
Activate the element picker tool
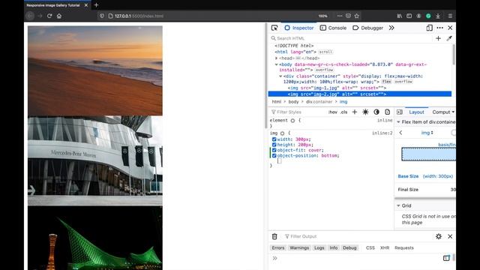tap(274, 28)
